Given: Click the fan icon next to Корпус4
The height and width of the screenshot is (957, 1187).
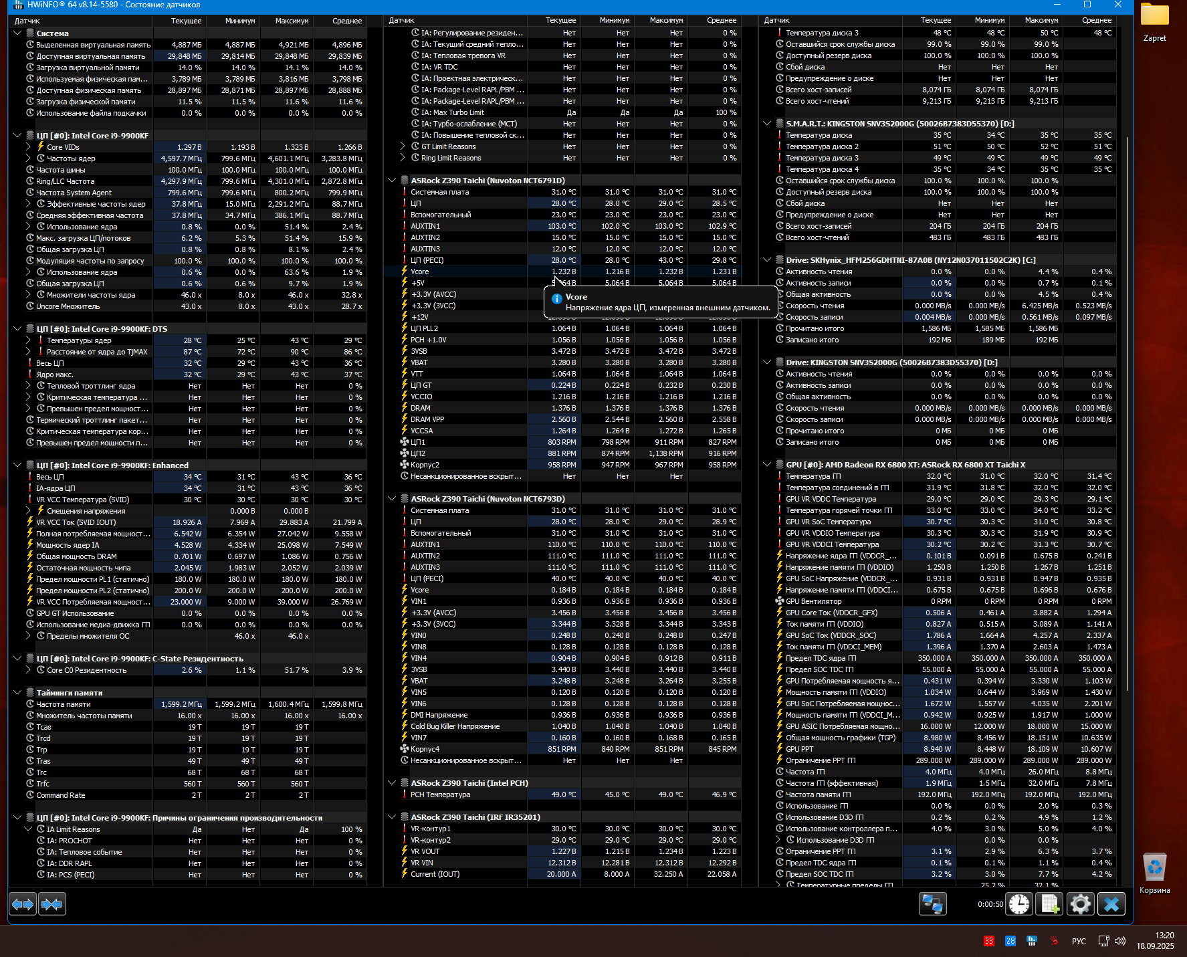Looking at the screenshot, I should [405, 749].
